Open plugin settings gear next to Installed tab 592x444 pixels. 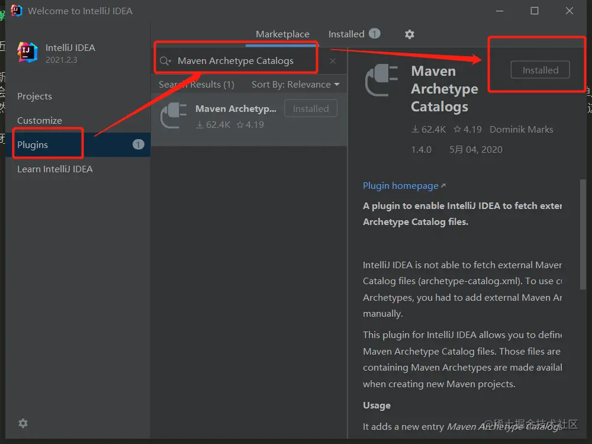tap(410, 34)
